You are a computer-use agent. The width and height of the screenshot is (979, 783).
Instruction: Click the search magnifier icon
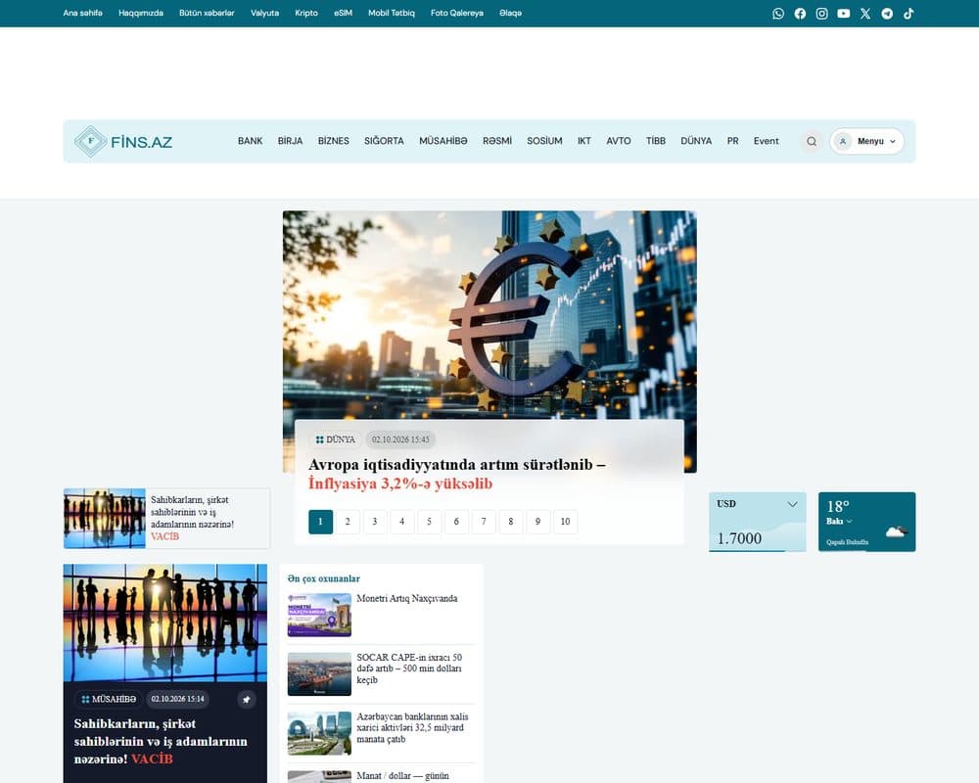click(x=811, y=141)
